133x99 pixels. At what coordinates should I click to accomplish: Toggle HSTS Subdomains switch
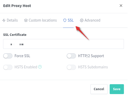[71, 67]
